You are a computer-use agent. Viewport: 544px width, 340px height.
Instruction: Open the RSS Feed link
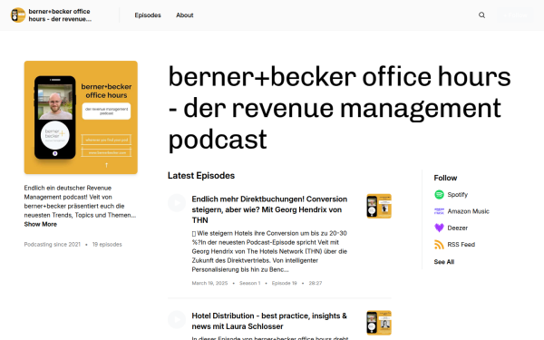461,245
